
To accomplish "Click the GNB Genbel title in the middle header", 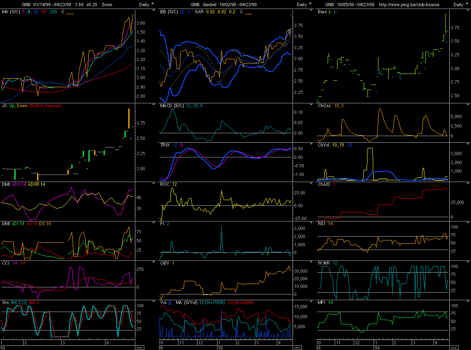I will (203, 4).
